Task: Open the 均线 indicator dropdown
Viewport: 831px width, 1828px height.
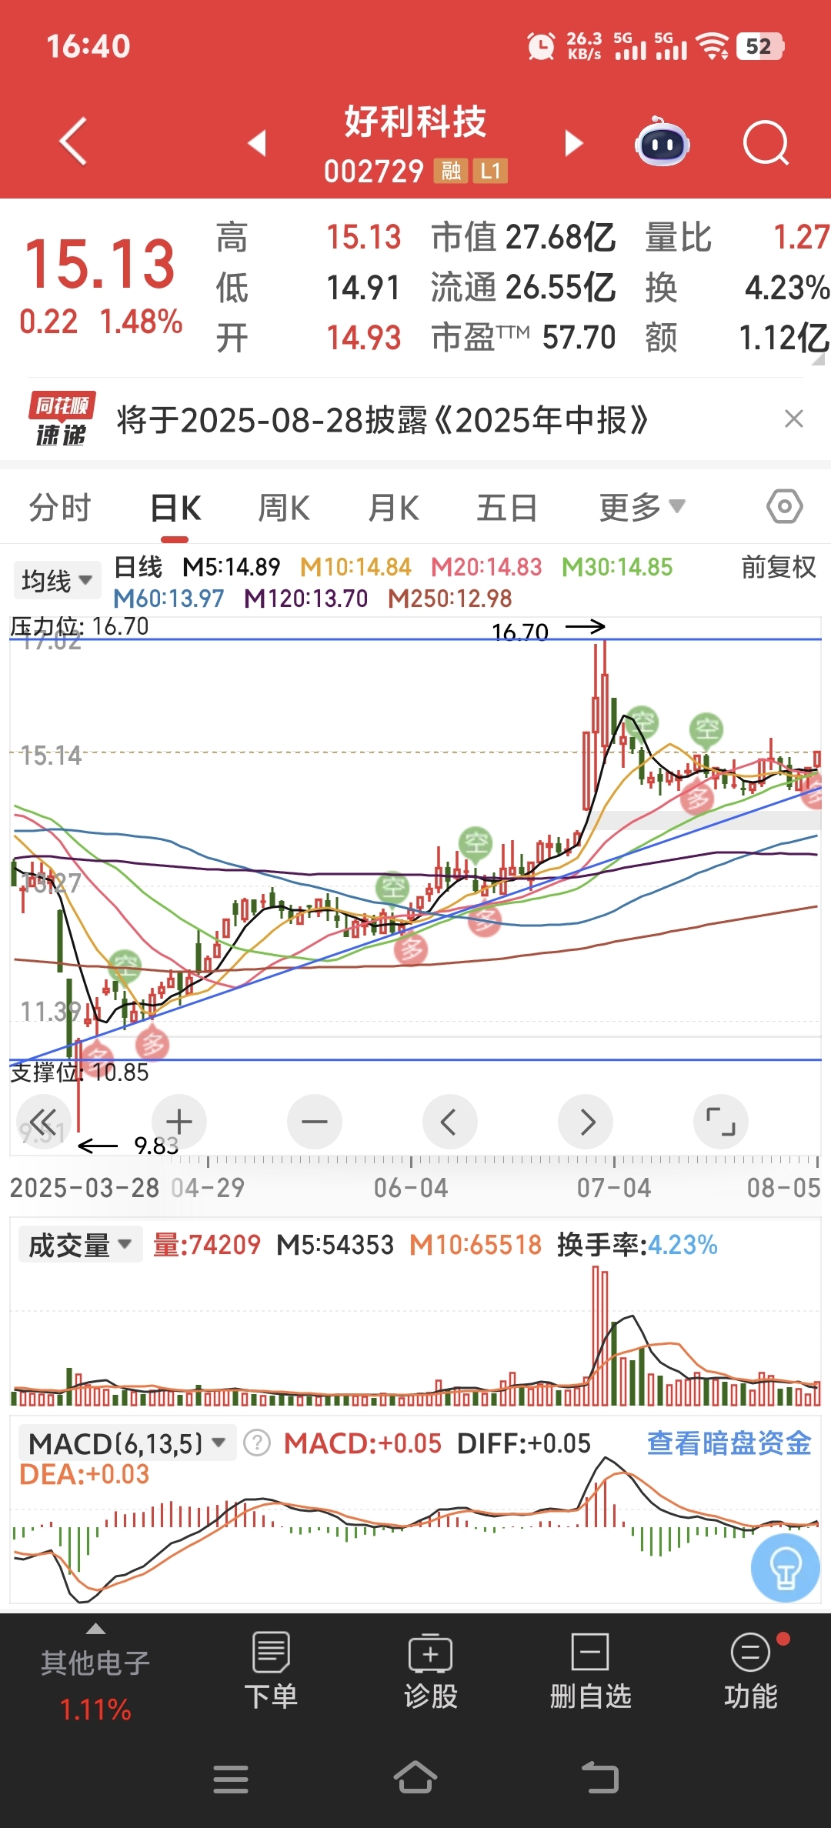Action: click(x=56, y=581)
